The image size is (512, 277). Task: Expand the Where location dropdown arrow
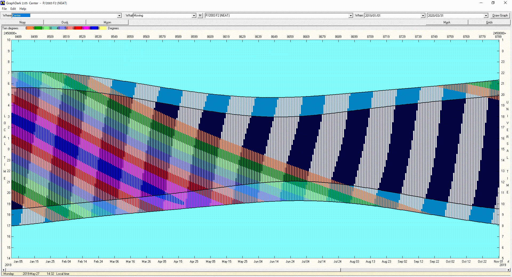[119, 16]
